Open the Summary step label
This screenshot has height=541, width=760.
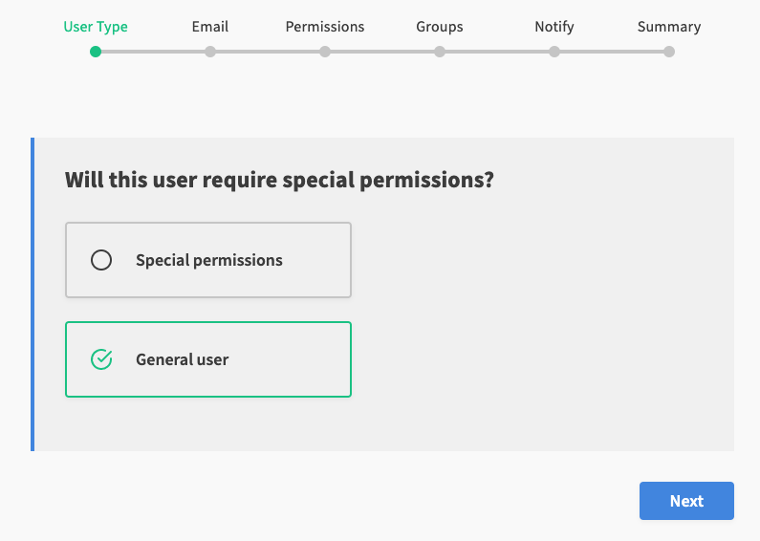click(x=669, y=27)
